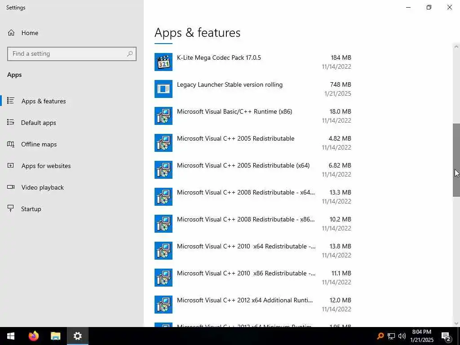Click the Visual C++ 2008 Redistributable x86 icon
The image size is (460, 345).
[164, 224]
